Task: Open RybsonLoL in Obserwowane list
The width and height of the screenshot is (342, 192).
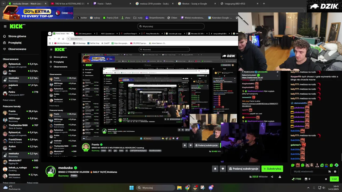Action: pos(21,65)
